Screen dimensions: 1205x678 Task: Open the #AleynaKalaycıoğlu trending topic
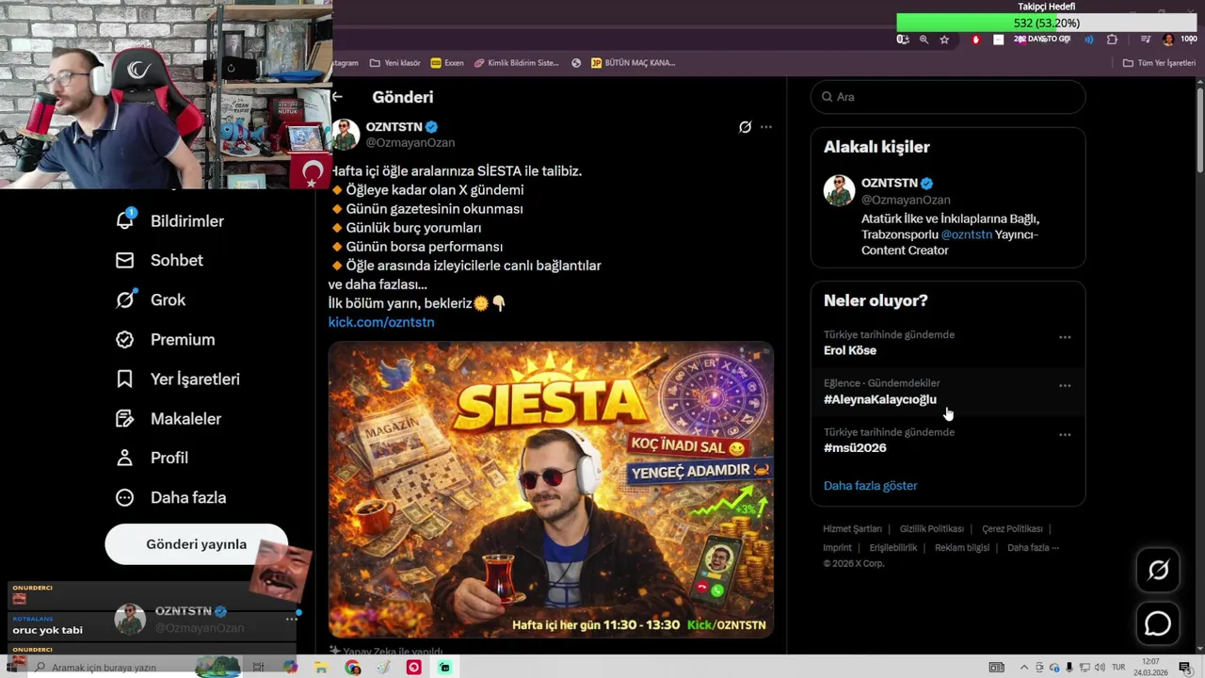point(947,392)
